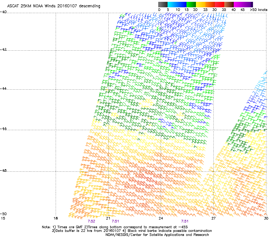Image resolution: width=269 pixels, height=237 pixels.
Task: Click the orange 25-30 knots legend band
Action: [x=210, y=4]
